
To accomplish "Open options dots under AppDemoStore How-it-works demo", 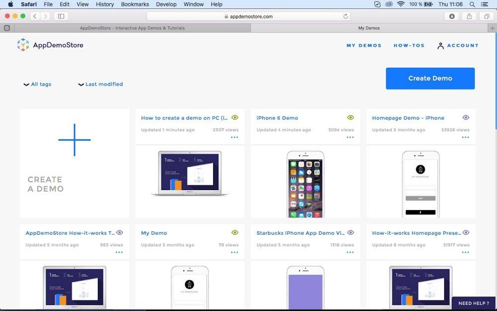I will (119, 252).
